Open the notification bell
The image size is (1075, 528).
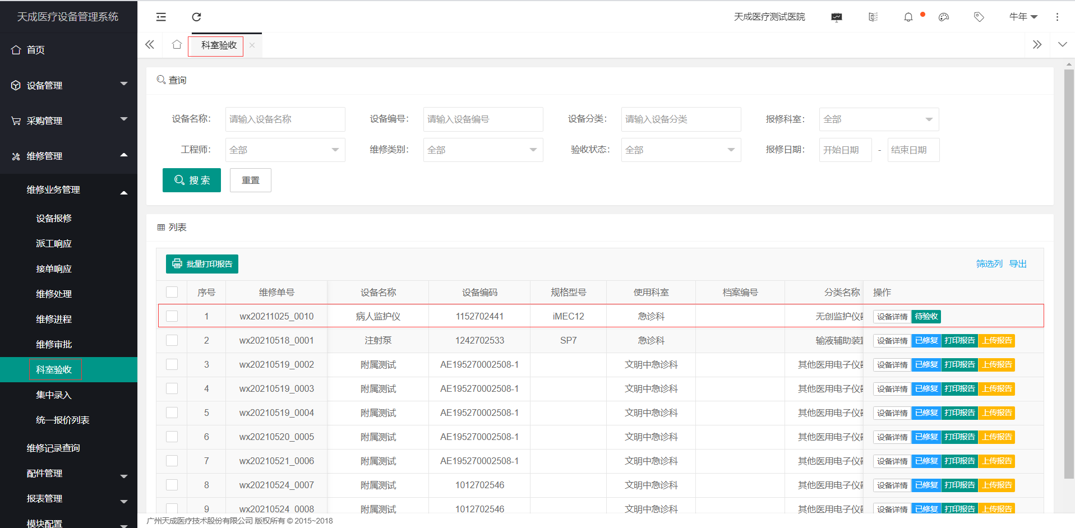point(908,17)
